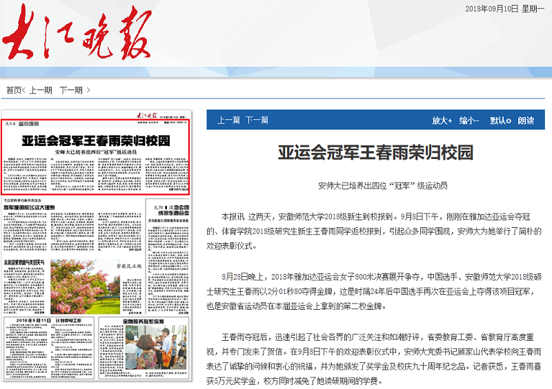Start 朗读 read-aloud

point(526,120)
